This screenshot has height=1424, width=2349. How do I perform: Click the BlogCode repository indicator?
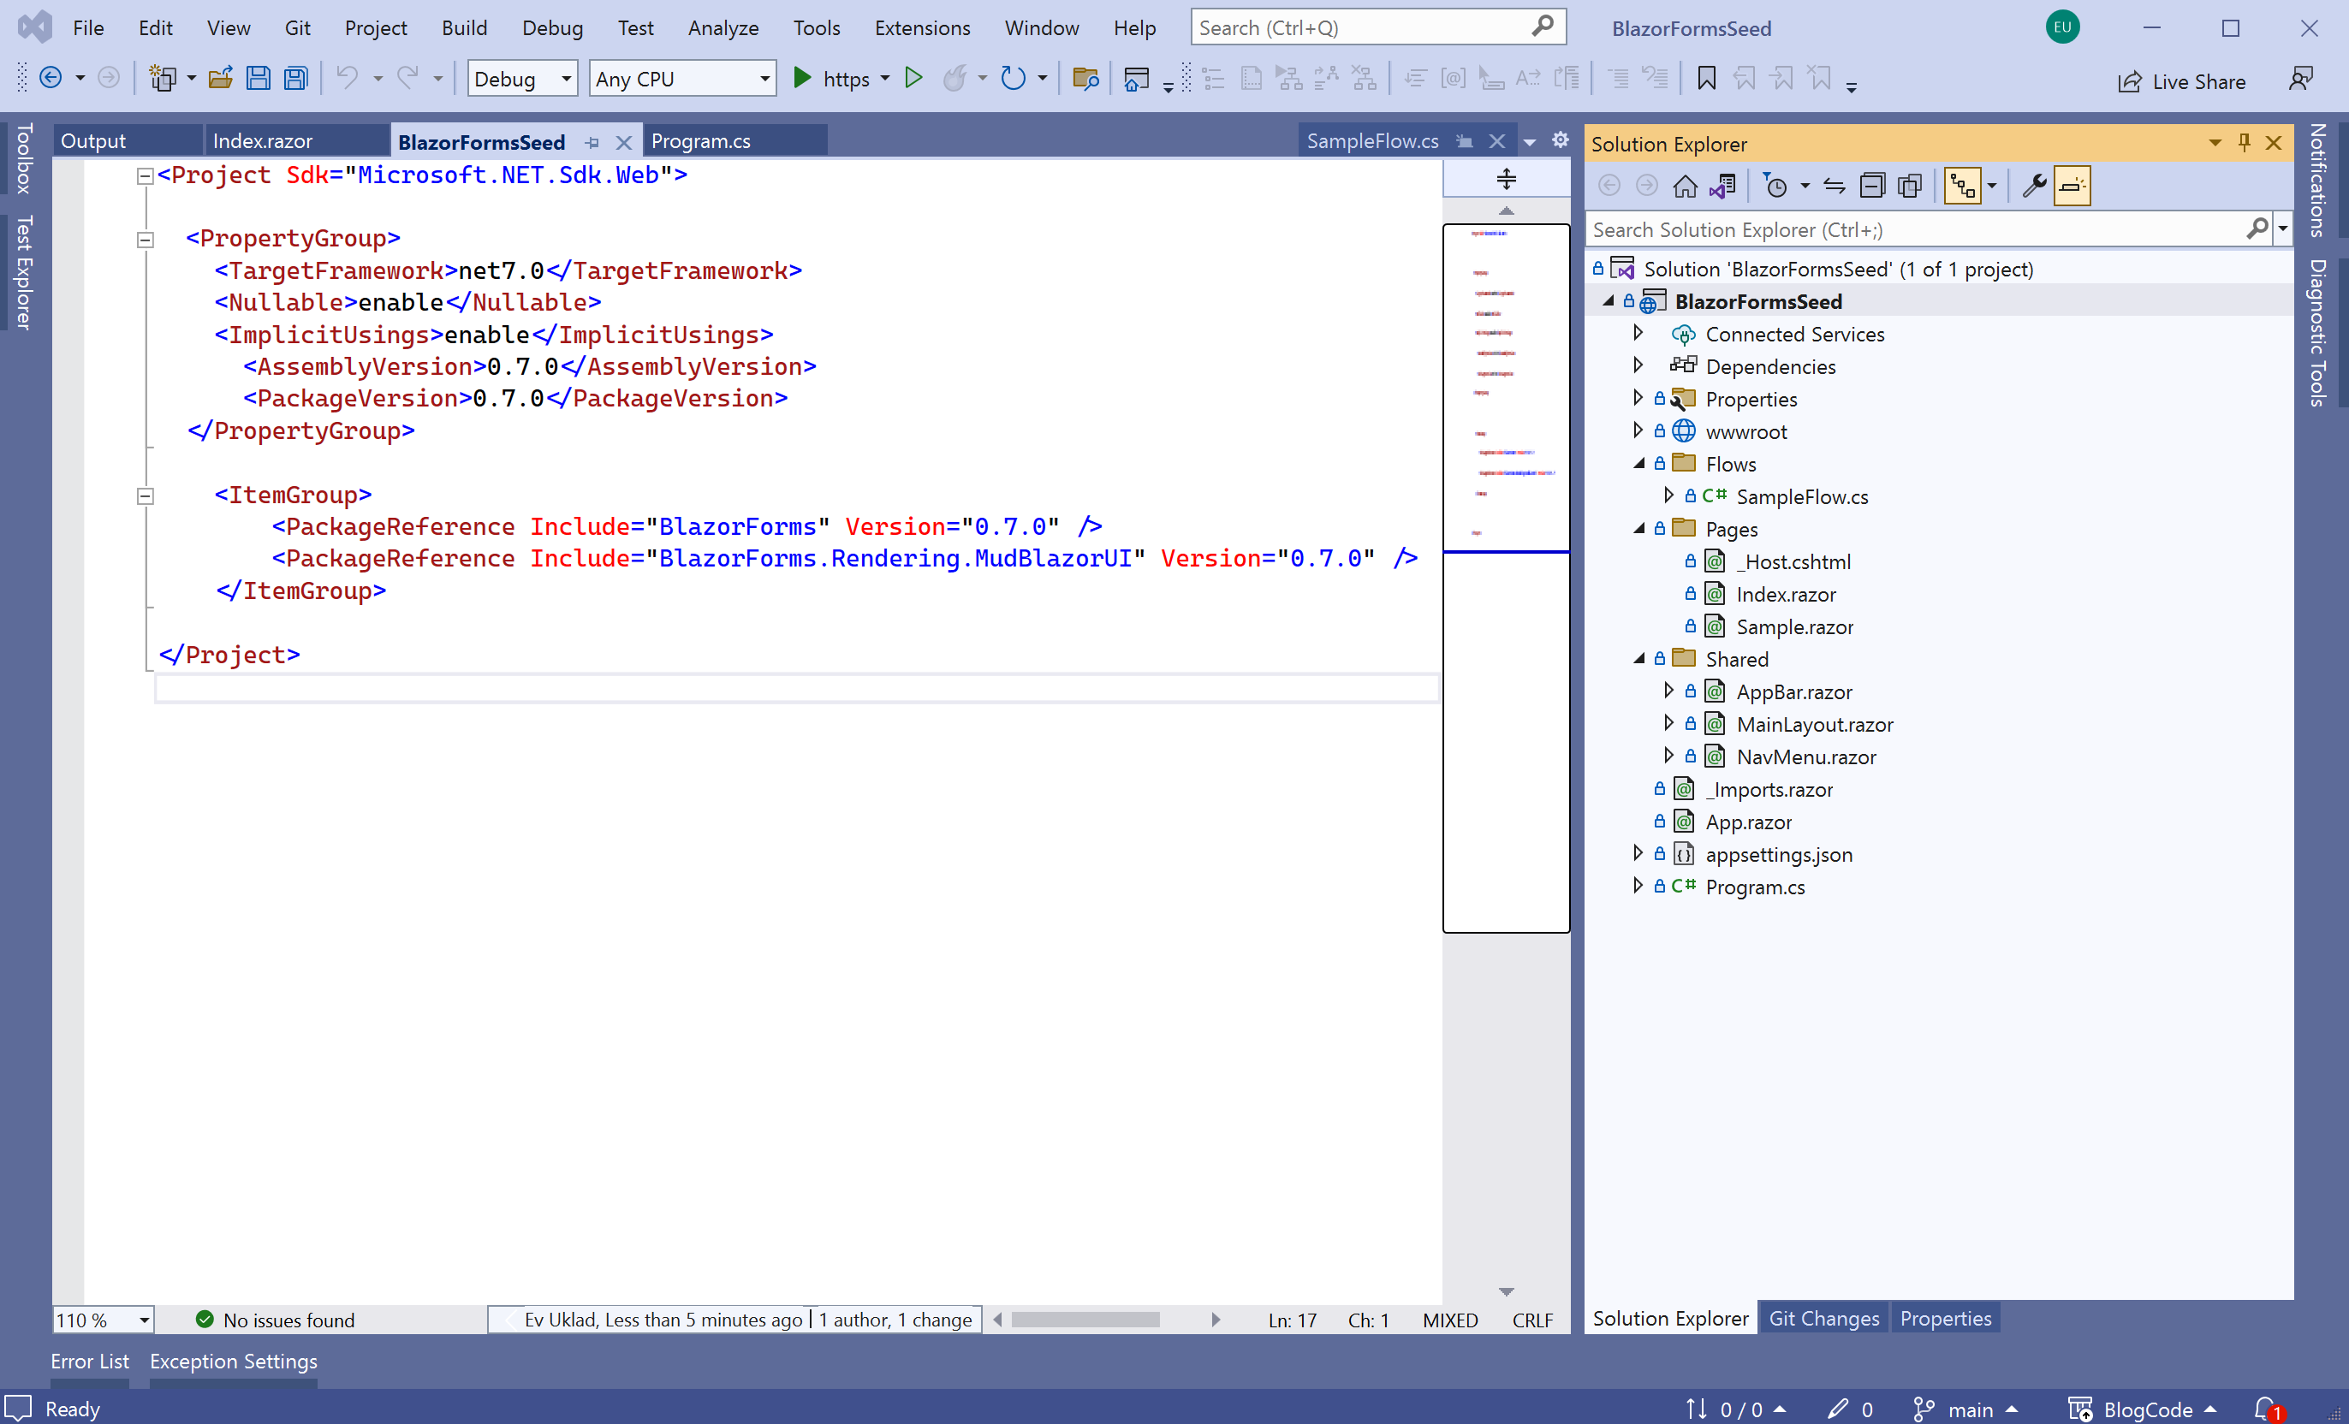(x=2142, y=1409)
